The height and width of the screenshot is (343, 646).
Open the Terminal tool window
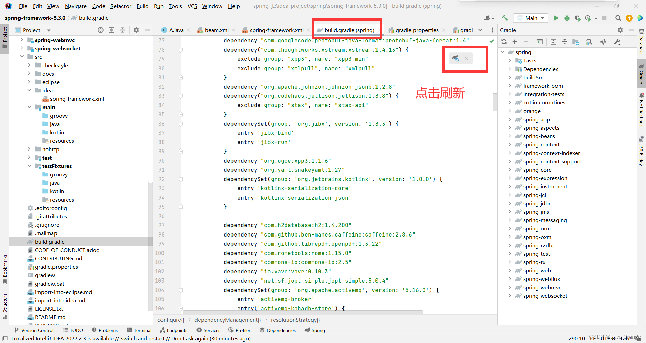[x=139, y=330]
